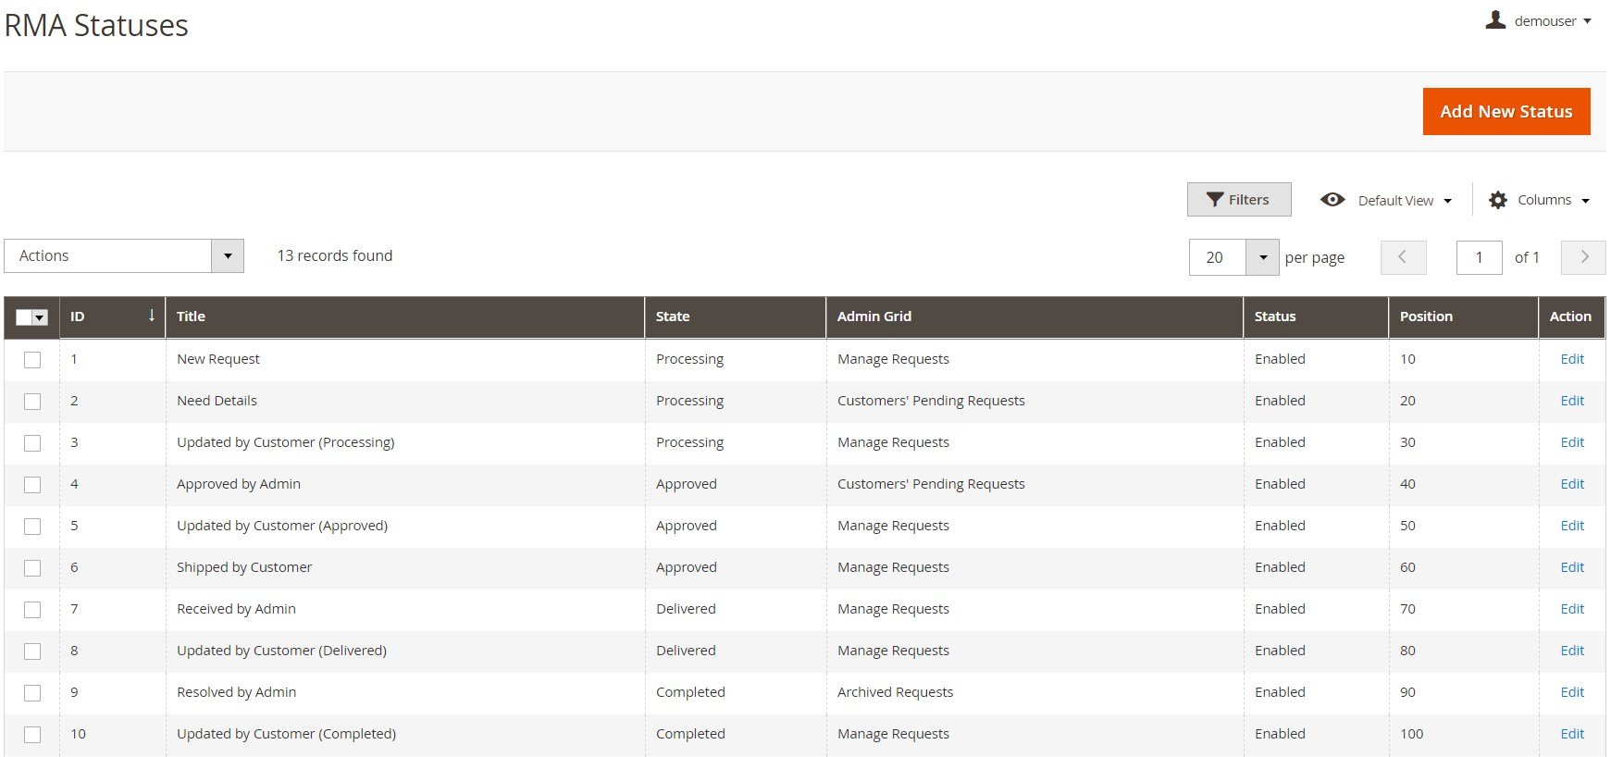Click the Completed state of Resolved by Admin
Screen dimensions: 1611x757
tap(690, 692)
